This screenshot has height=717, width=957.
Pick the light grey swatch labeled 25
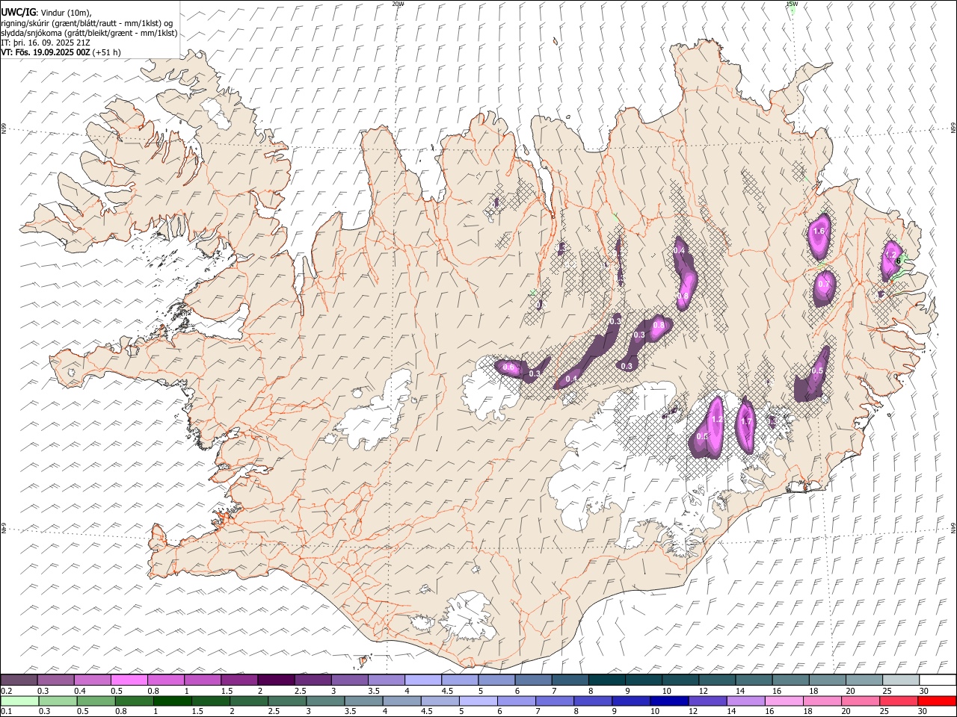click(x=901, y=680)
